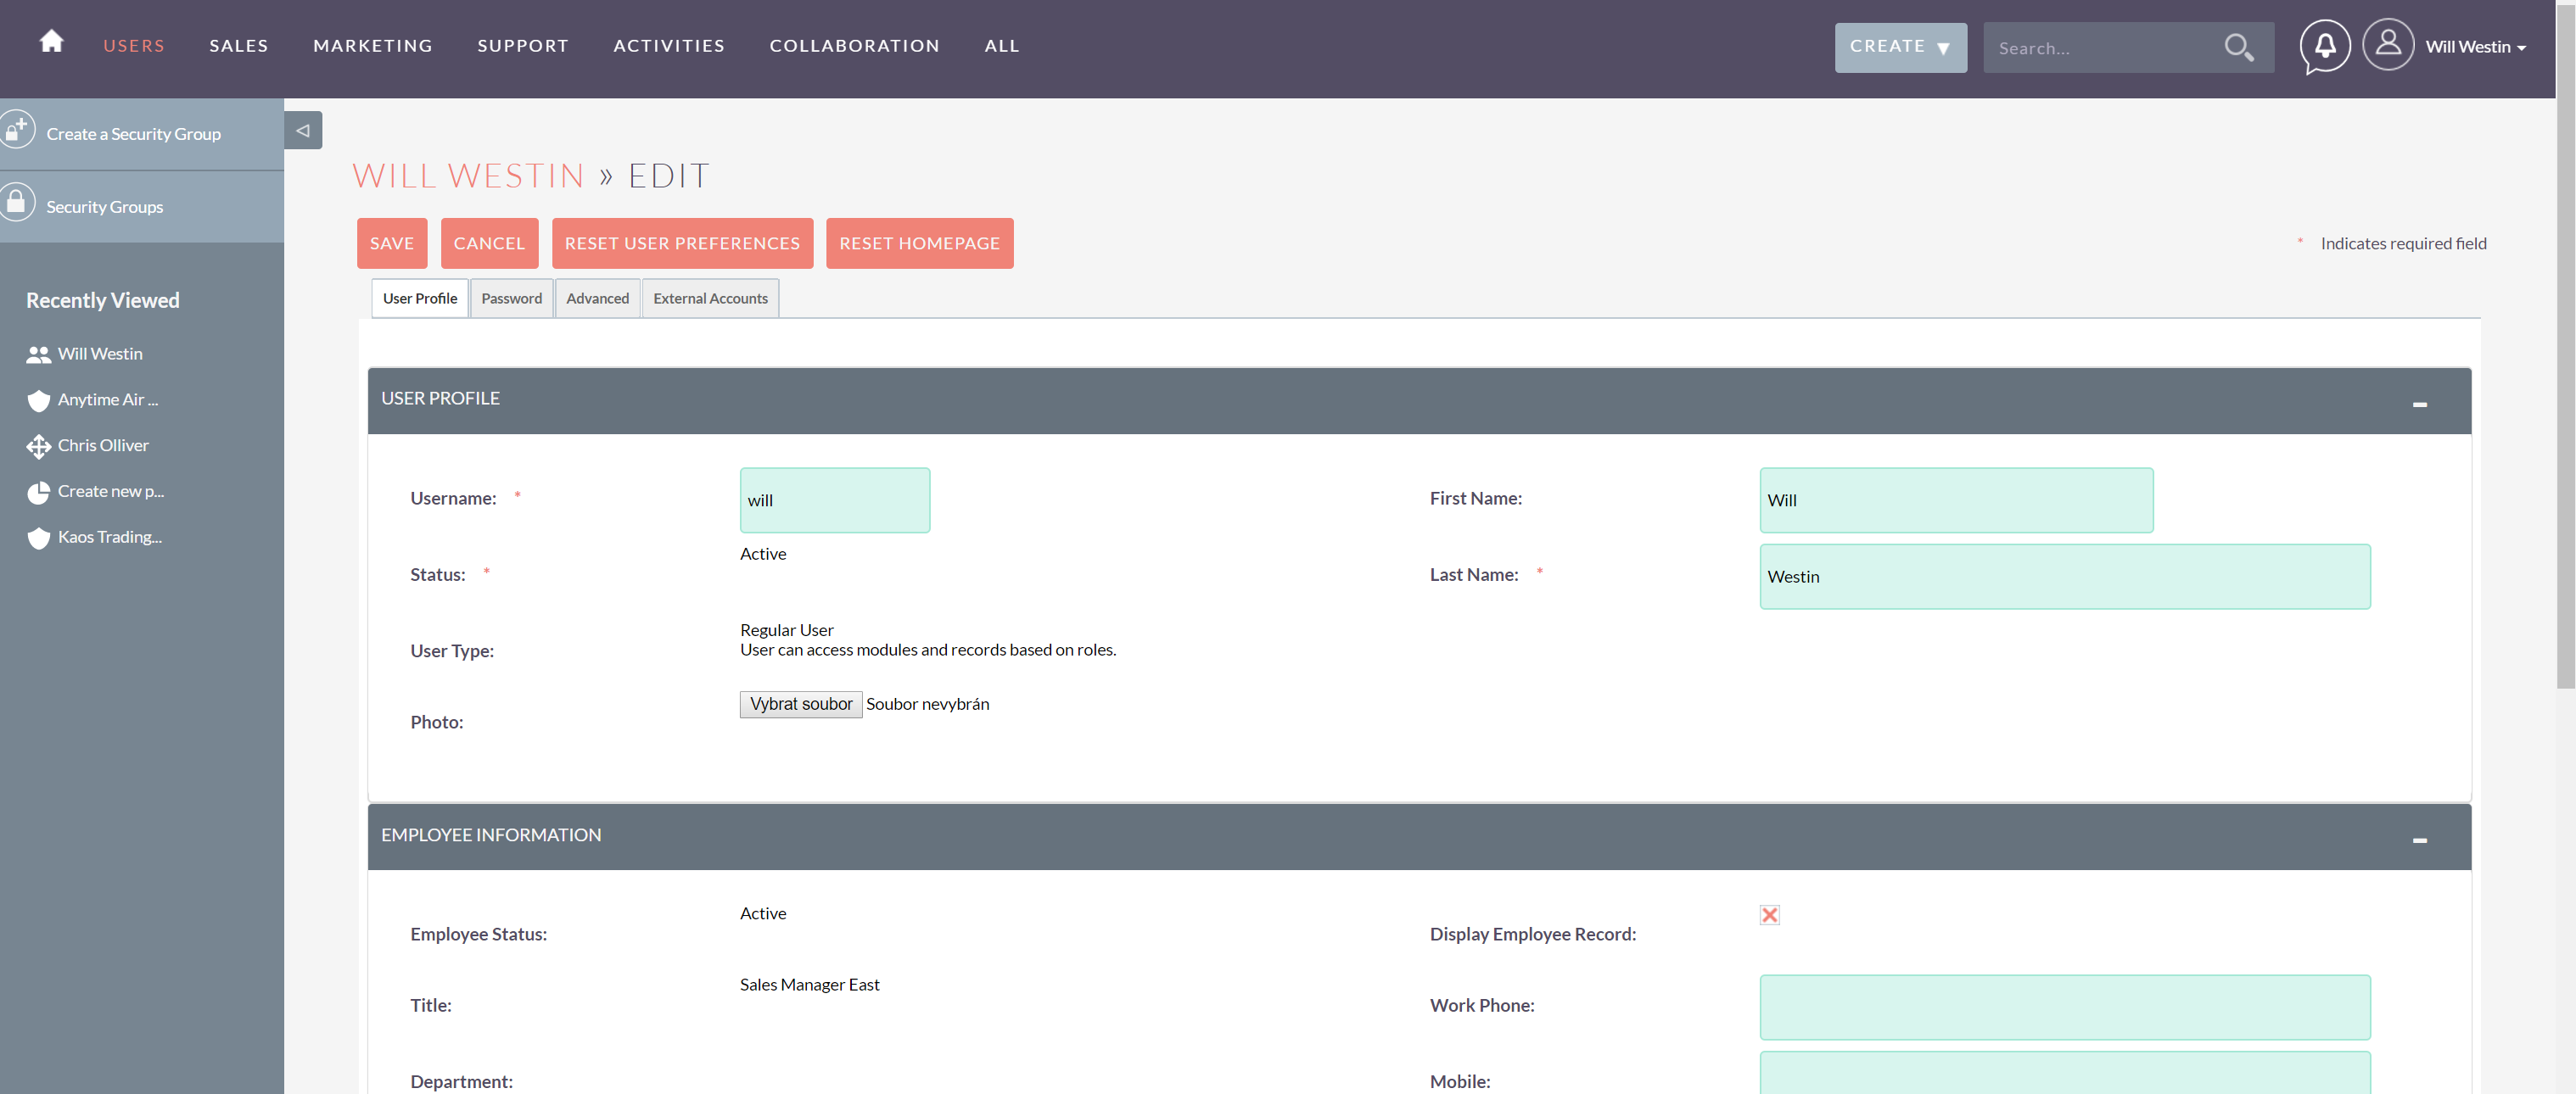
Task: Click the home icon in navbar
Action: click(51, 42)
